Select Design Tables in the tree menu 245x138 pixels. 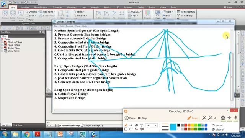click(x=14, y=48)
